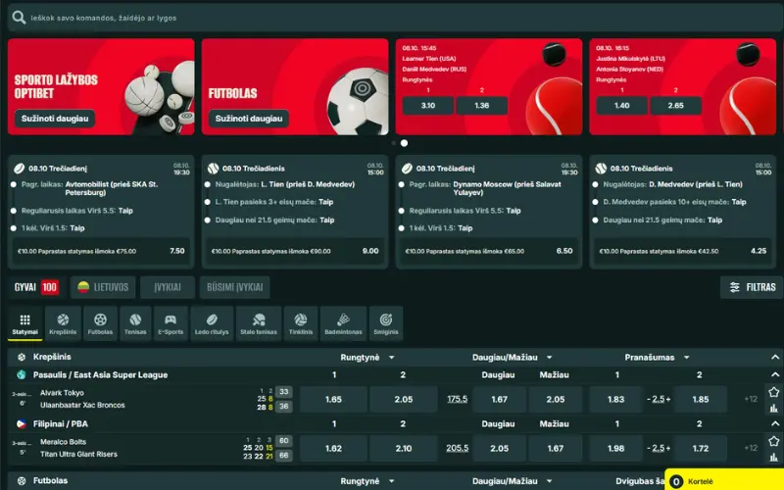Bet 1.72 handicap on Titan Ultra Giant Risers
Image resolution: width=784 pixels, height=490 pixels.
pyautogui.click(x=701, y=448)
